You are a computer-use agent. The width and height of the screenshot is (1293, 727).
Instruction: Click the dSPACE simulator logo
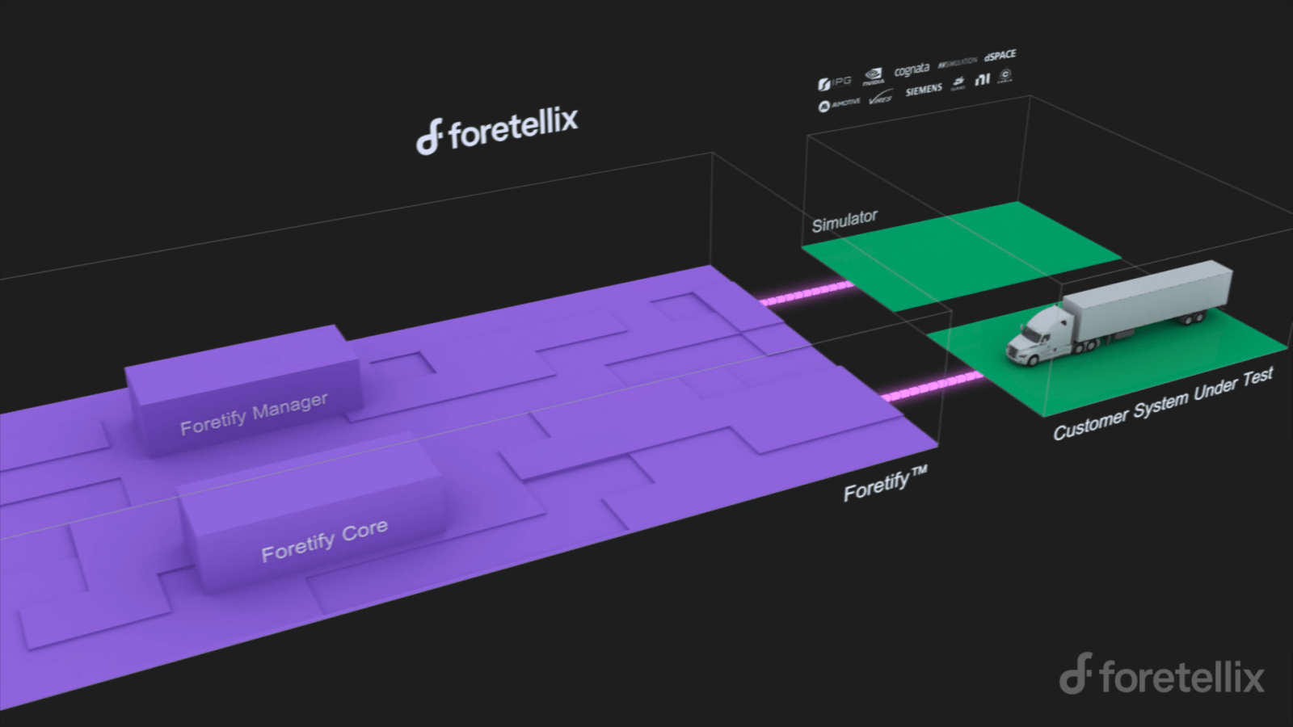pos(1000,57)
